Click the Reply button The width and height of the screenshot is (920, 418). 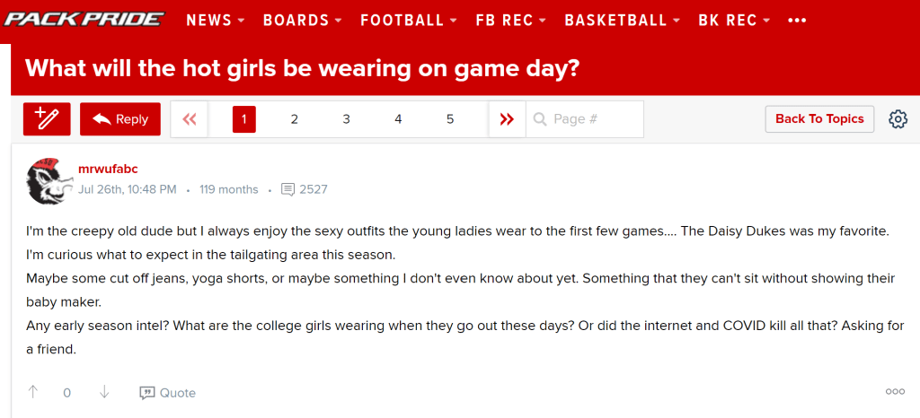pyautogui.click(x=120, y=119)
